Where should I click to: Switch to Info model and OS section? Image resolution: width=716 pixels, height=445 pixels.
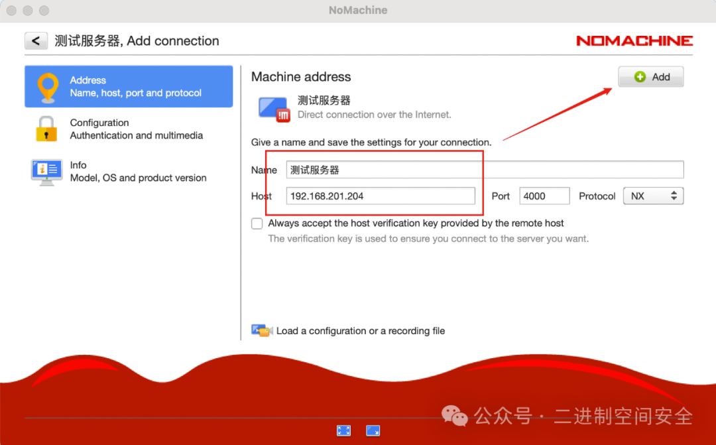(138, 171)
